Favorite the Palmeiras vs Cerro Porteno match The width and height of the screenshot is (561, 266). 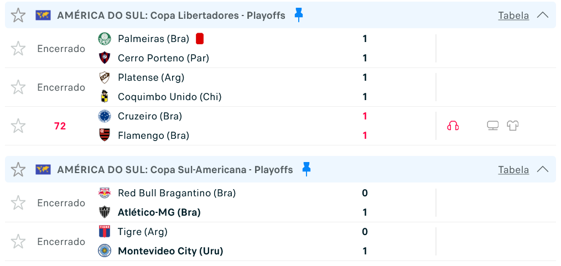tap(18, 48)
